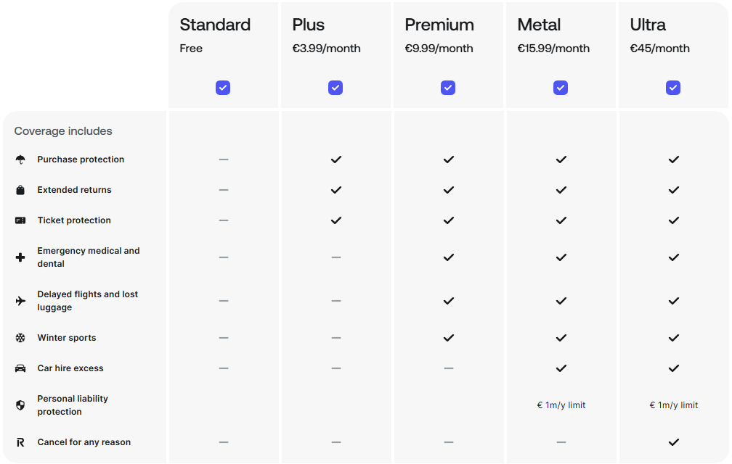This screenshot has height=464, width=732.
Task: Uncheck the Standard plan checkbox
Action: click(x=223, y=88)
